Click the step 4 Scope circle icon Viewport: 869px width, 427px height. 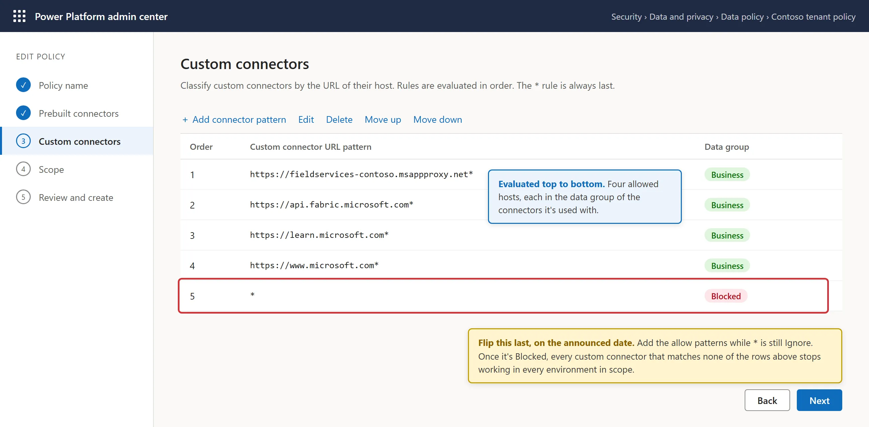[23, 169]
